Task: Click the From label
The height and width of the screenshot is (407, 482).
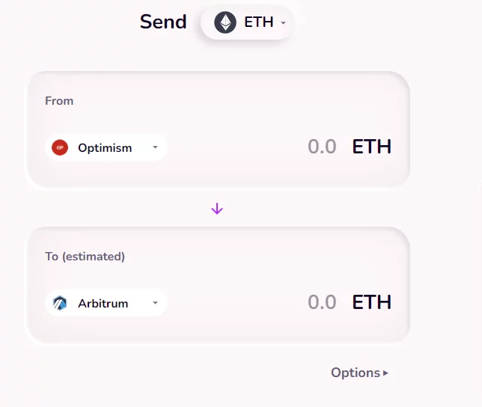Action: 59,101
